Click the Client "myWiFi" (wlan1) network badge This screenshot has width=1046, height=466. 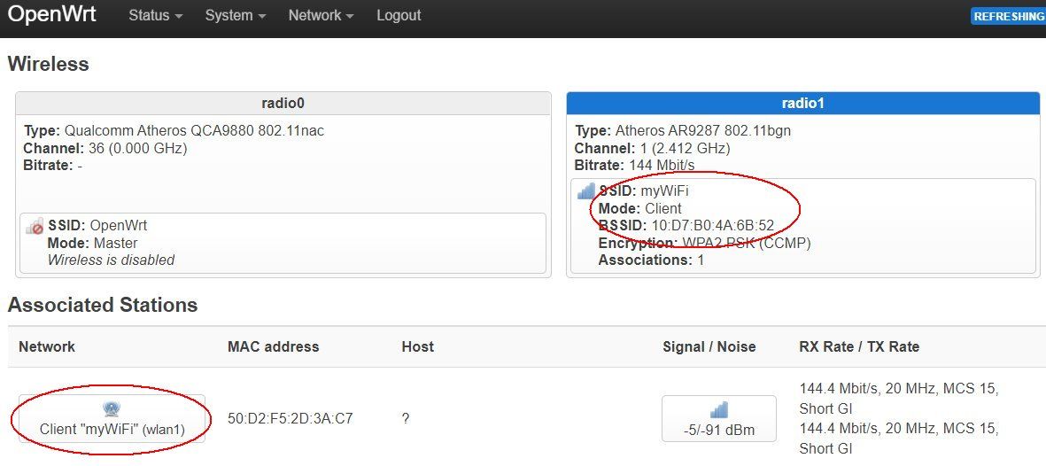coord(112,429)
